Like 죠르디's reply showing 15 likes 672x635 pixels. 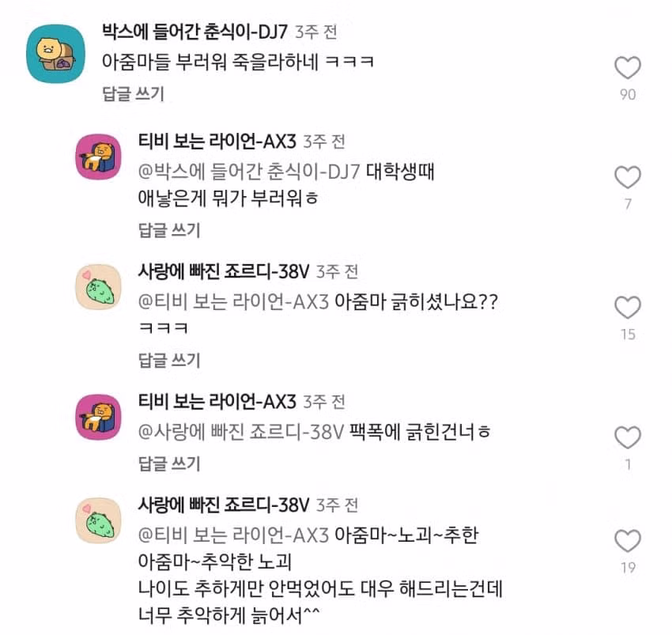[x=628, y=307]
